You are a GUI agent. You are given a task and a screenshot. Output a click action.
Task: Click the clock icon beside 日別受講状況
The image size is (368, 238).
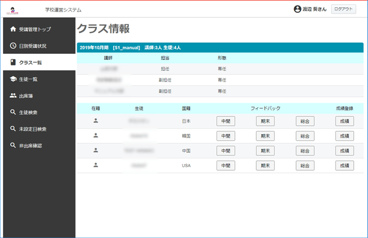coord(13,46)
